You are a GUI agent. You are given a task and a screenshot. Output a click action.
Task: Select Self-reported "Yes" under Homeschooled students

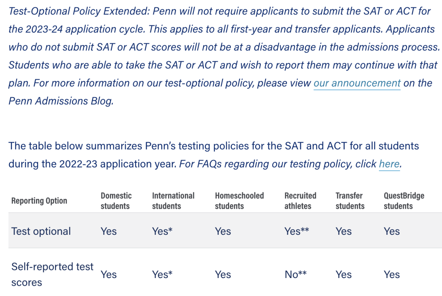pyautogui.click(x=223, y=274)
